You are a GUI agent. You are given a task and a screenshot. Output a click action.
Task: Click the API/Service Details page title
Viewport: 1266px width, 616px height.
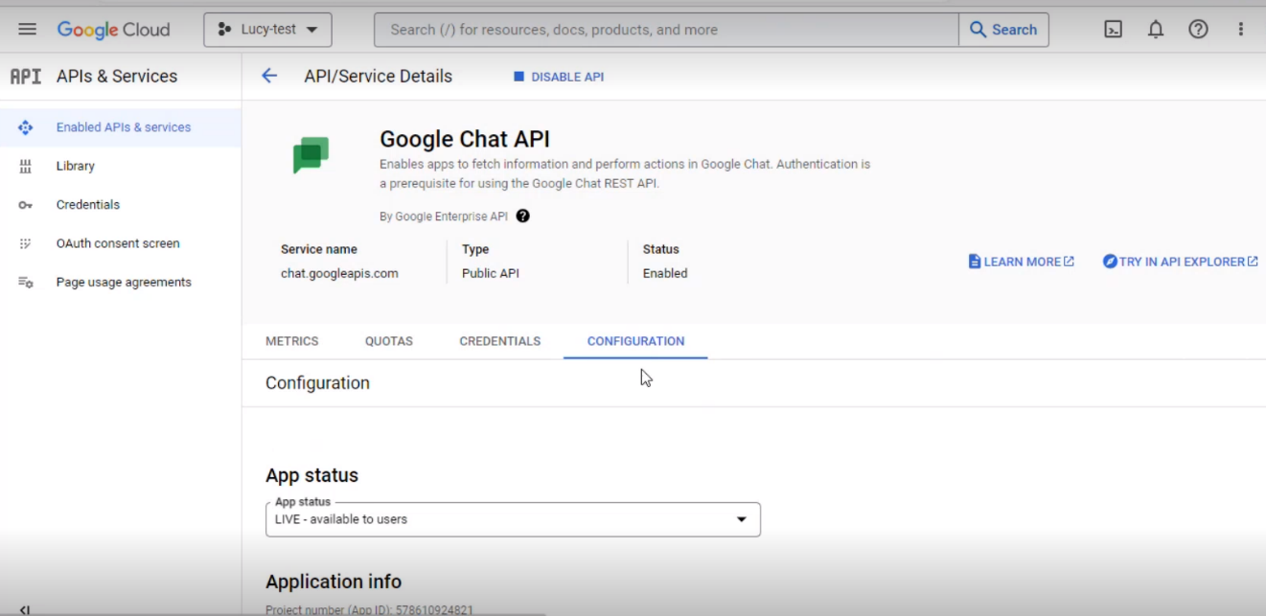pos(378,77)
